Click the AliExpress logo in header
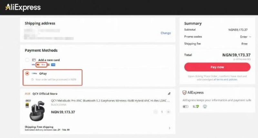Image resolution: width=258 pixels, height=138 pixels. 23,7
